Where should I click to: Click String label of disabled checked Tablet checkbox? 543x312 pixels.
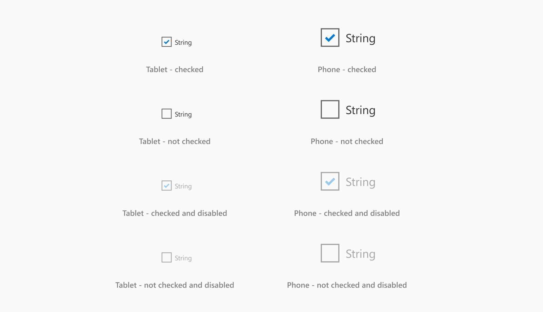(x=183, y=186)
